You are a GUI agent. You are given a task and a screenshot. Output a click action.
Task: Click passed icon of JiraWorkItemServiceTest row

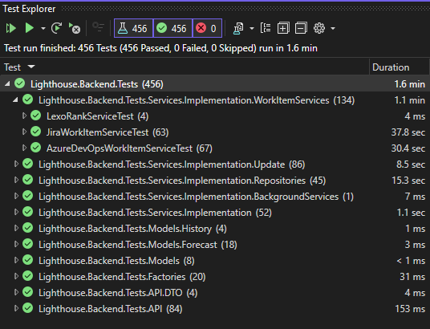pyautogui.click(x=35, y=132)
